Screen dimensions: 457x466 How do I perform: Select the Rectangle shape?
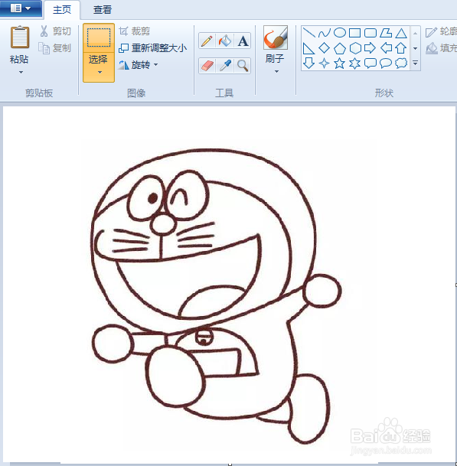point(355,33)
